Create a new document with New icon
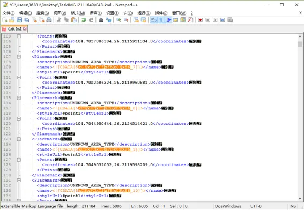 pyautogui.click(x=5, y=20)
